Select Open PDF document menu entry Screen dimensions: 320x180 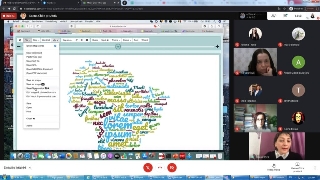coord(37,73)
